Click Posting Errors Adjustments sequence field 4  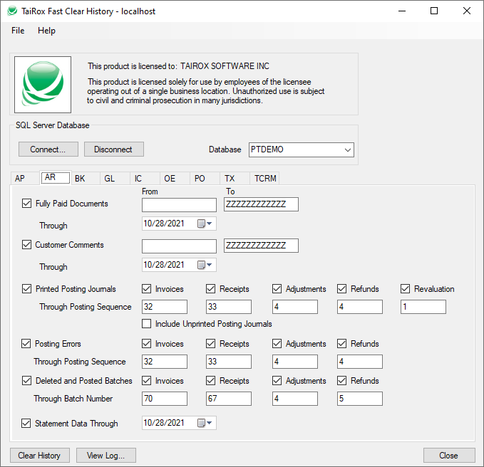[x=295, y=362]
